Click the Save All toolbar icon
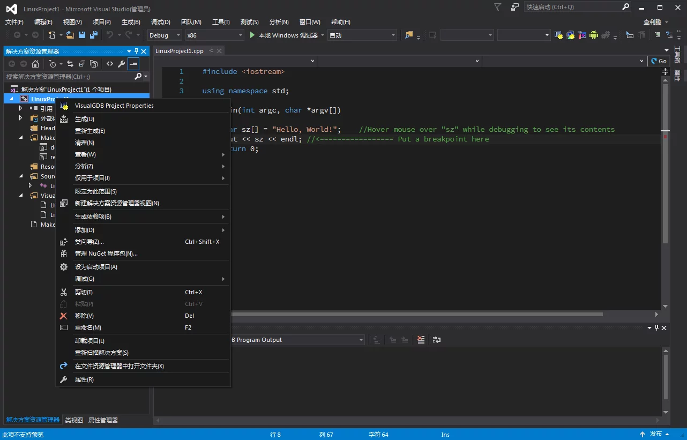The width and height of the screenshot is (687, 440). pos(94,35)
